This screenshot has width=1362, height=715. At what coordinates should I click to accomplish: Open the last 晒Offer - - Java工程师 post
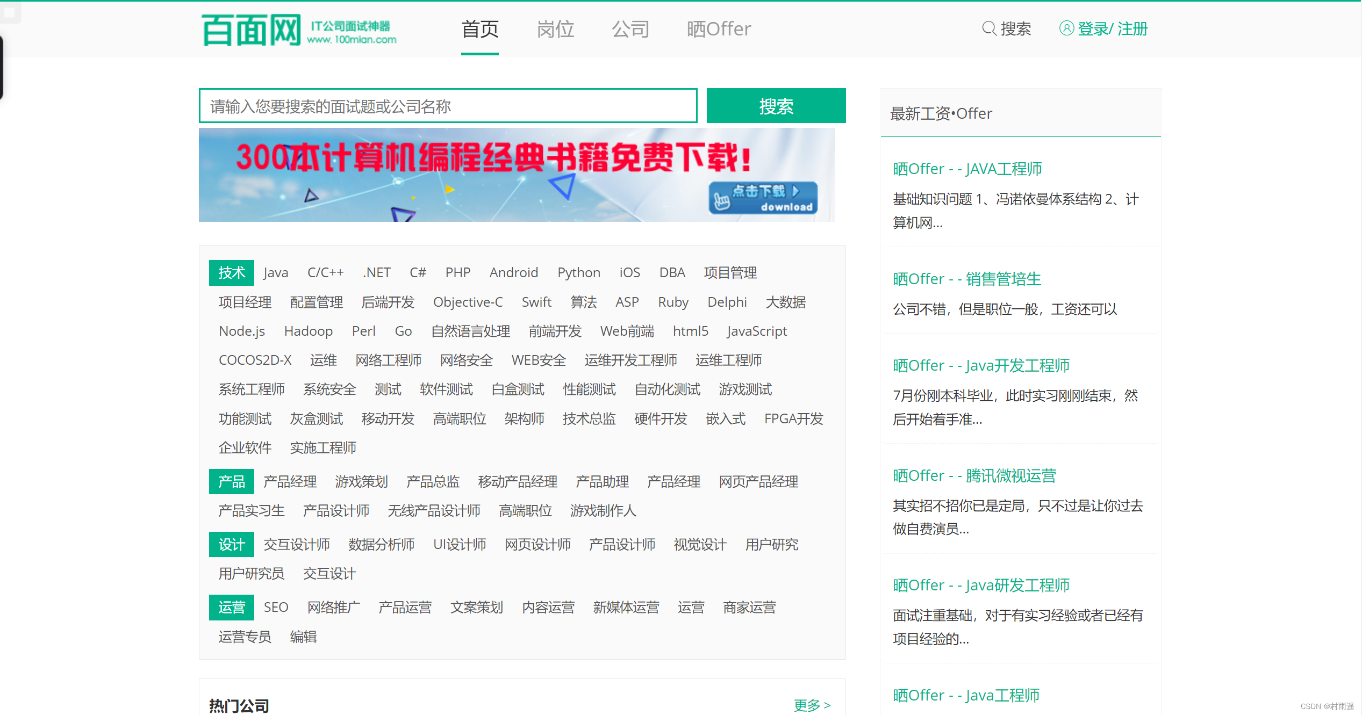[x=966, y=696]
